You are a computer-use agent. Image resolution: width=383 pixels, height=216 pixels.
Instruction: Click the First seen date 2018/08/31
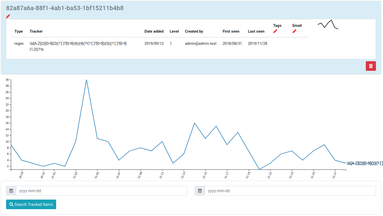pos(232,44)
